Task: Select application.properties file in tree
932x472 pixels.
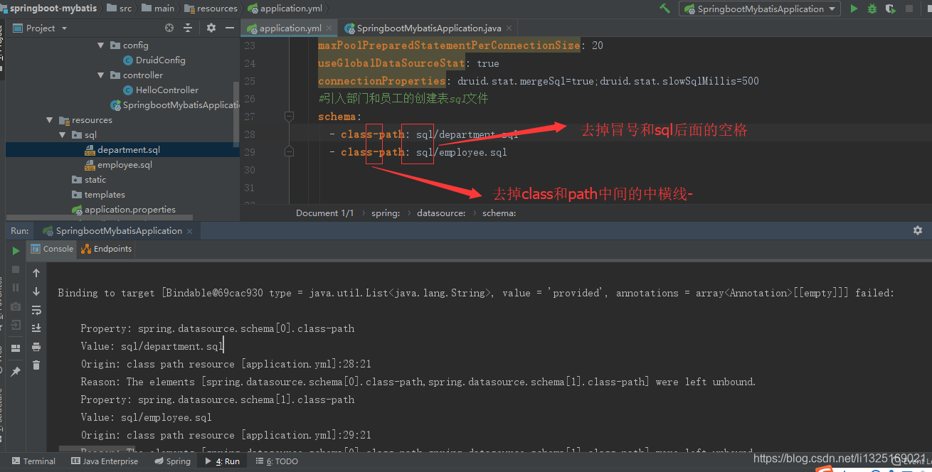Action: (x=123, y=209)
